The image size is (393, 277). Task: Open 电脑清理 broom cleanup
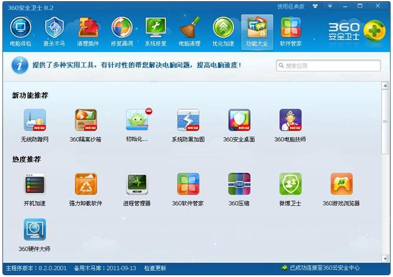tap(189, 32)
